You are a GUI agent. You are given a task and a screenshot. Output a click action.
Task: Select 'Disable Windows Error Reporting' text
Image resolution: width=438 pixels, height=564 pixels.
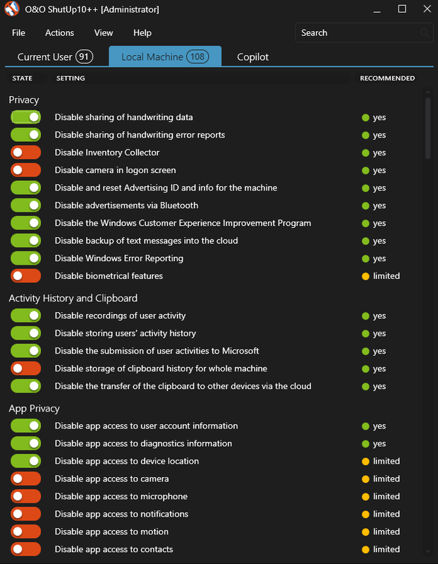pos(119,258)
